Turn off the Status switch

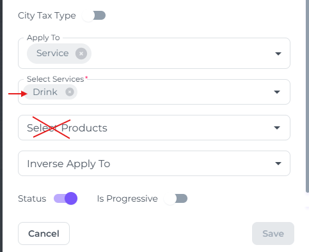[66, 198]
